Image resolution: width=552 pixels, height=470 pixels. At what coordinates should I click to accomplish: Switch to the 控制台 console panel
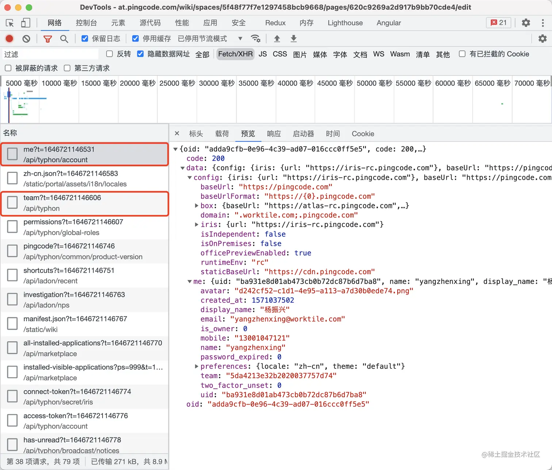click(86, 23)
